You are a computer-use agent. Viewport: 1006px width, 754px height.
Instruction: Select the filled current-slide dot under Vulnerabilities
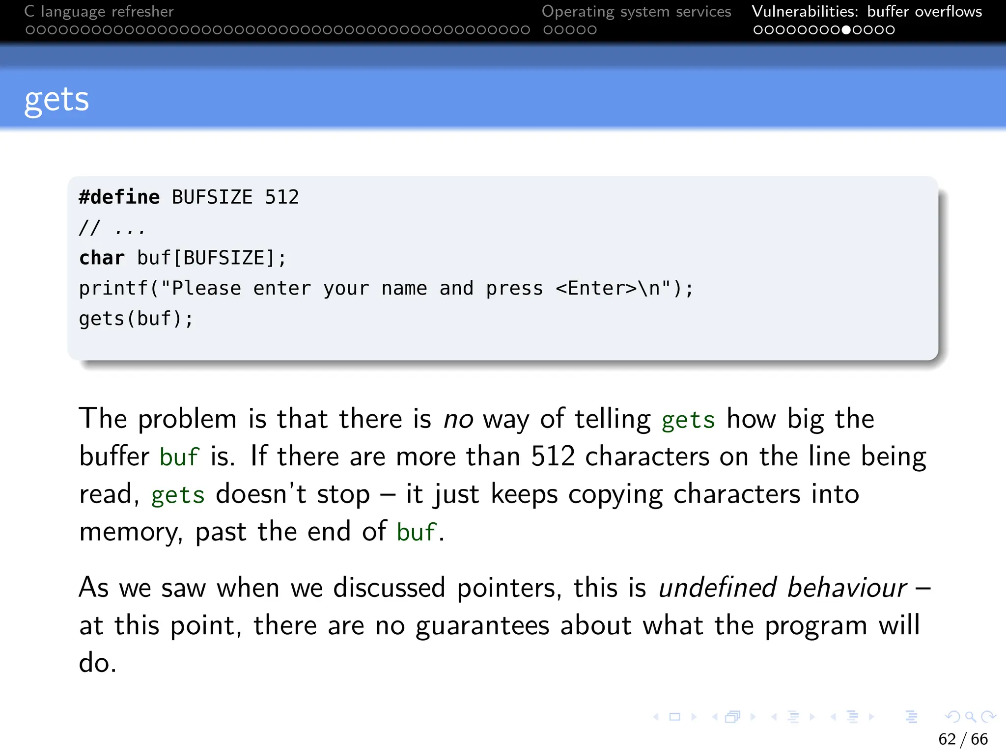pyautogui.click(x=846, y=30)
